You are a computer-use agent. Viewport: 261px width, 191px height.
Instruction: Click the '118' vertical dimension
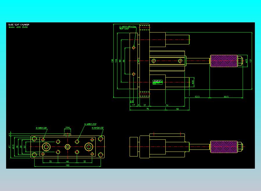point(116,61)
